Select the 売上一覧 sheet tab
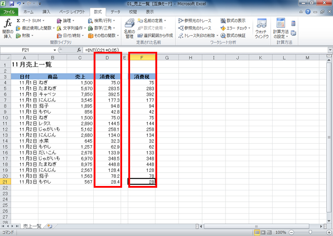This screenshot has height=236, width=333. [32, 226]
